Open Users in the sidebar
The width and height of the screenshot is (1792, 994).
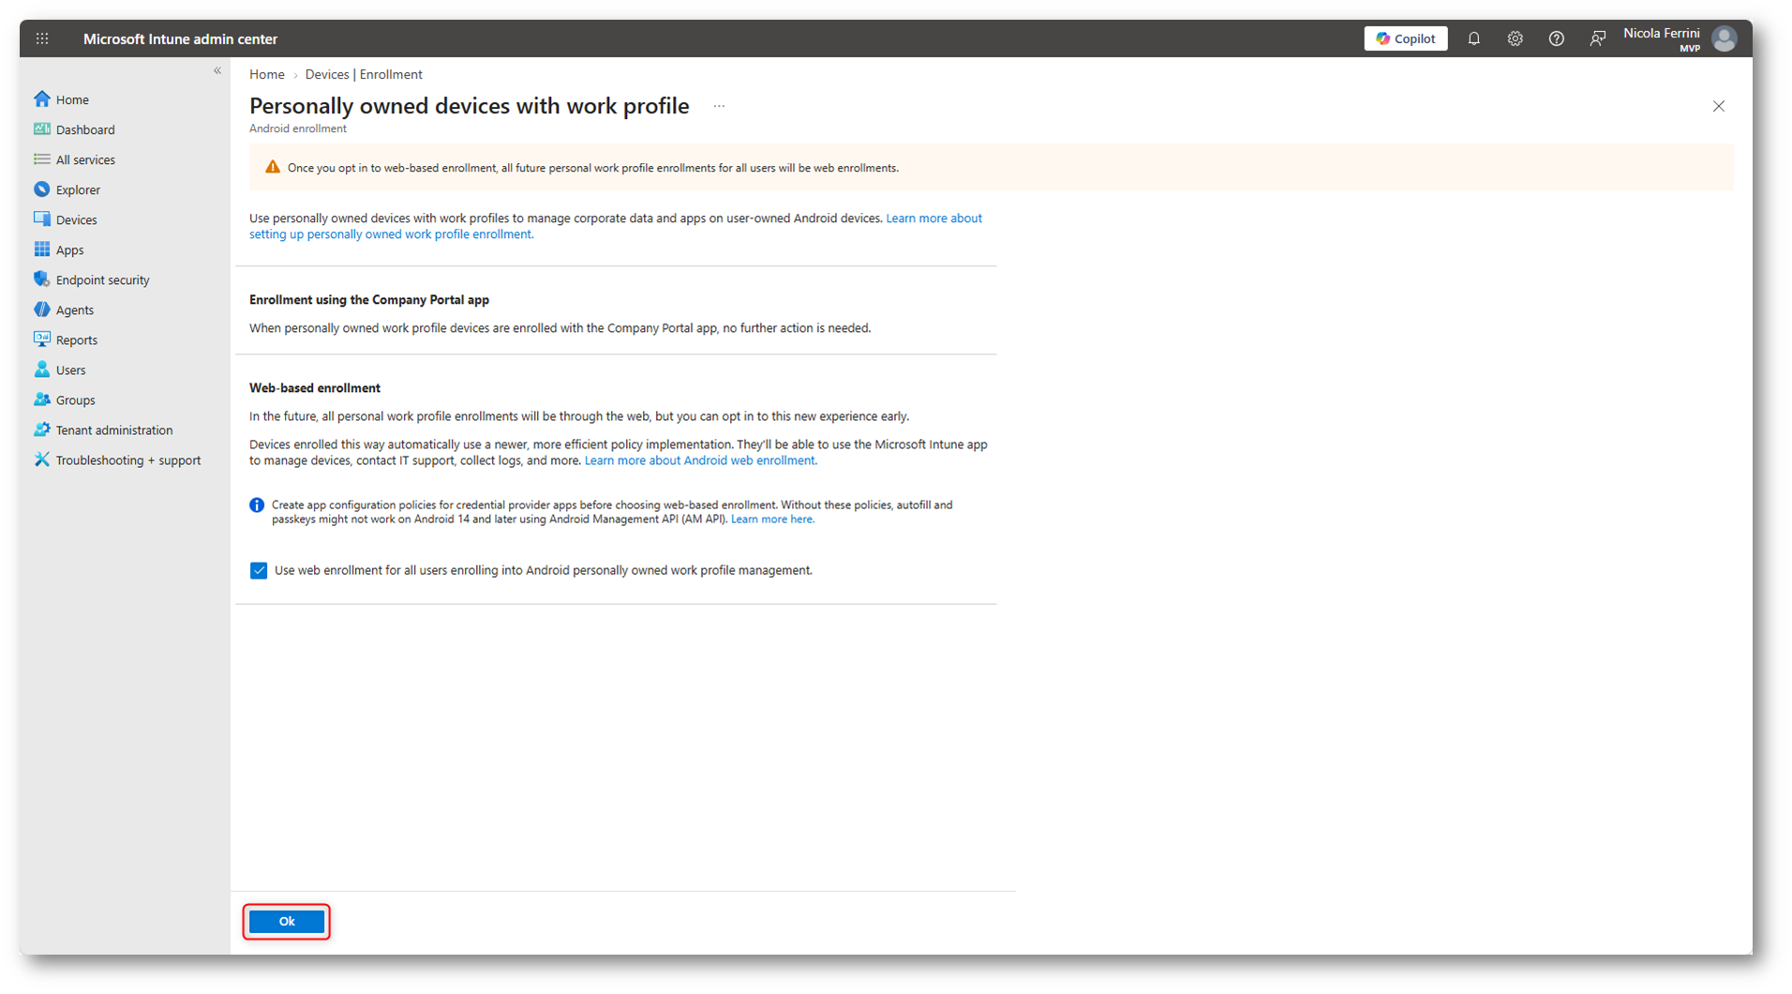(x=70, y=369)
